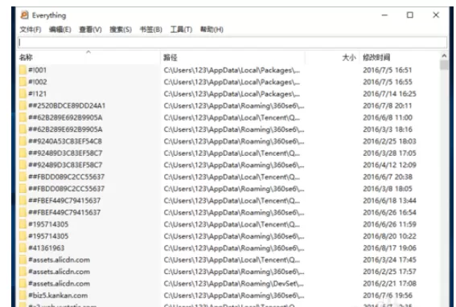456x307 pixels.
Task: Click folder icon of #biz5.kankan.com
Action: 23,296
